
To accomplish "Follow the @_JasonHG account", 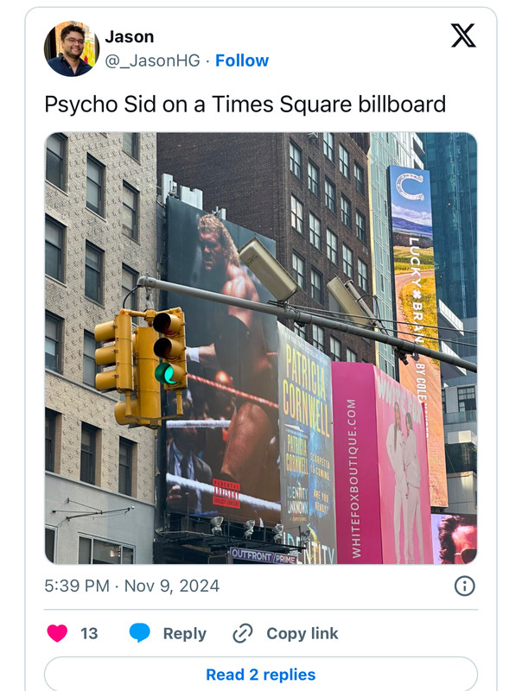I will coord(242,60).
